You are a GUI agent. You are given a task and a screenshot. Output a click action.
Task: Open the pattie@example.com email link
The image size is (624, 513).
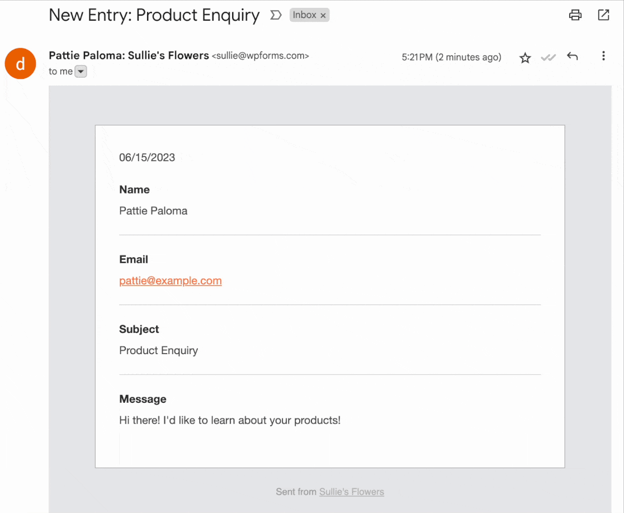(170, 280)
